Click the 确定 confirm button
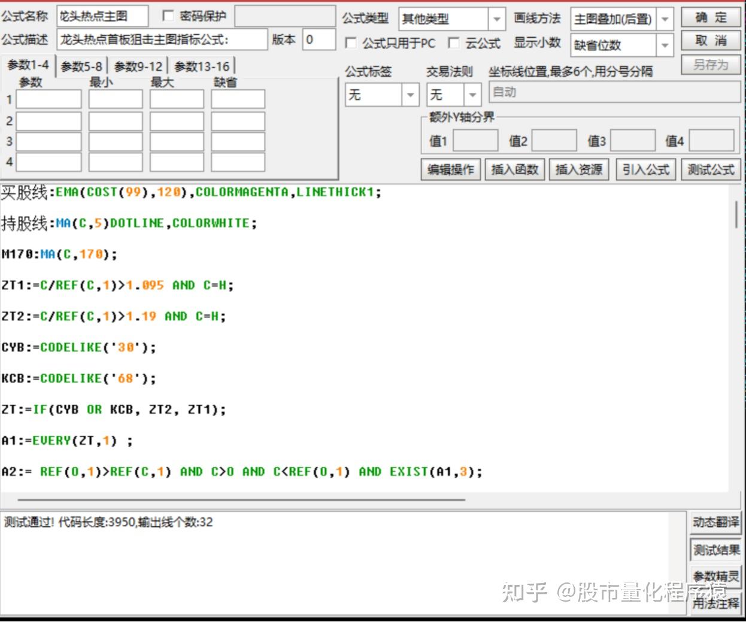Screen dimensions: 746x622 tap(711, 17)
